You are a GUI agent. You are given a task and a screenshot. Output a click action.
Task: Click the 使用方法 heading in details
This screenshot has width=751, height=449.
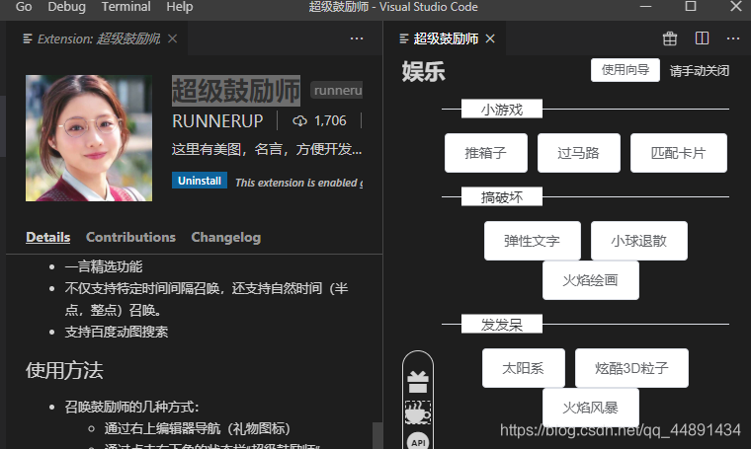click(64, 370)
